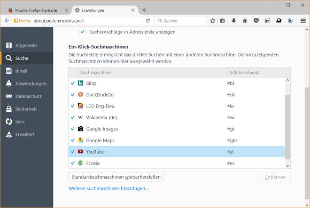
Task: Click the #ec keyword cell
Action: [231, 163]
